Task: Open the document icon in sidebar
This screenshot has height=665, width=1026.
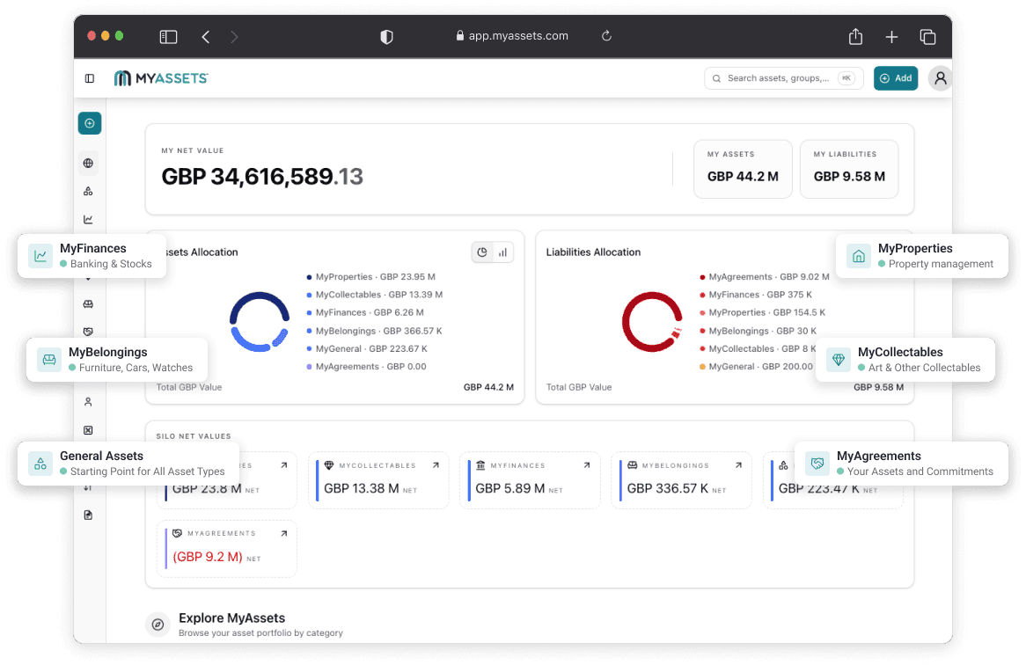Action: pos(88,515)
